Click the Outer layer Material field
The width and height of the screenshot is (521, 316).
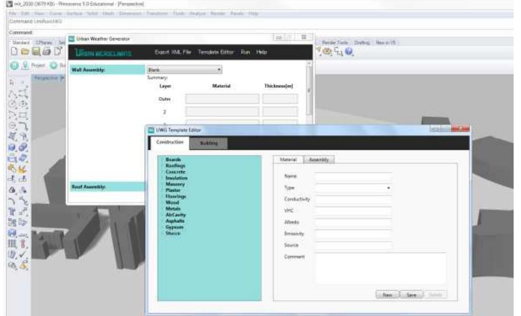click(x=222, y=99)
